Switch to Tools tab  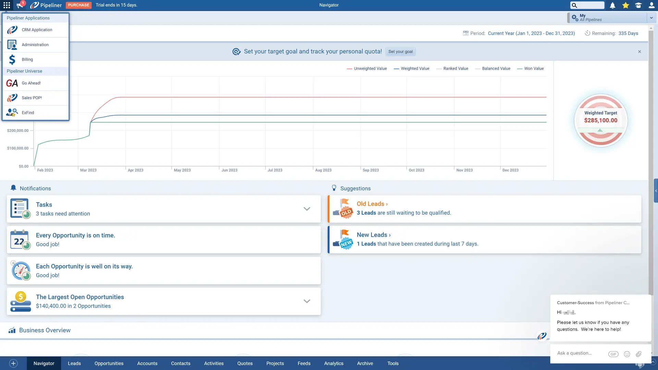(x=393, y=363)
